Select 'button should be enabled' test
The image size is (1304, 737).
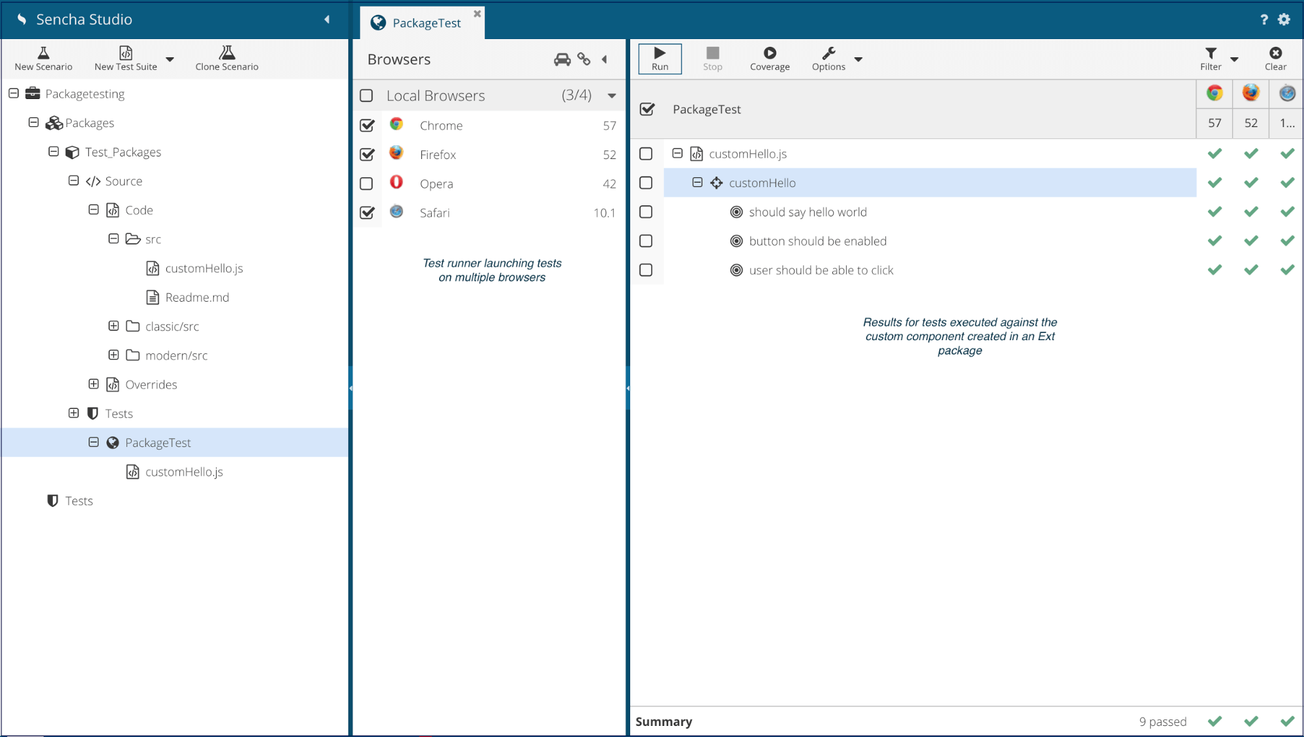[817, 241]
